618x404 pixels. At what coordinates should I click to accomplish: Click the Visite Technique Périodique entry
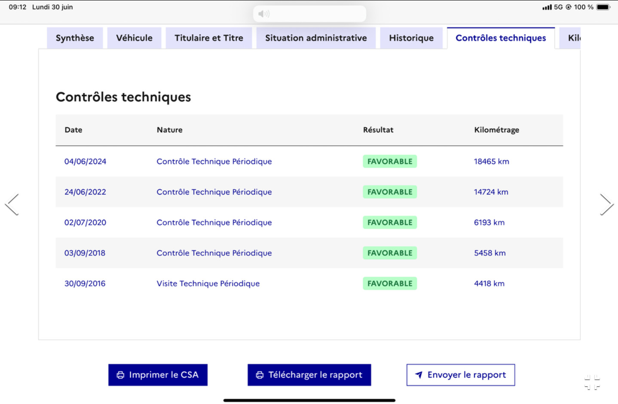[x=208, y=283]
